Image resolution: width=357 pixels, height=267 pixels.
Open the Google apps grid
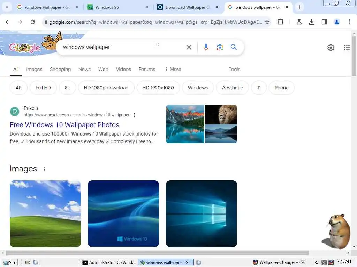point(347,48)
